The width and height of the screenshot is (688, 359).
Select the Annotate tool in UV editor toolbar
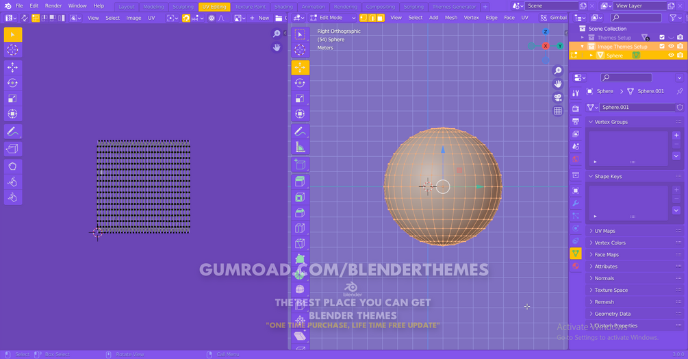pos(13,132)
